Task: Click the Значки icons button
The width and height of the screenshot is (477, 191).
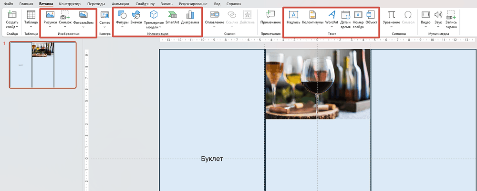Action: pyautogui.click(x=136, y=17)
